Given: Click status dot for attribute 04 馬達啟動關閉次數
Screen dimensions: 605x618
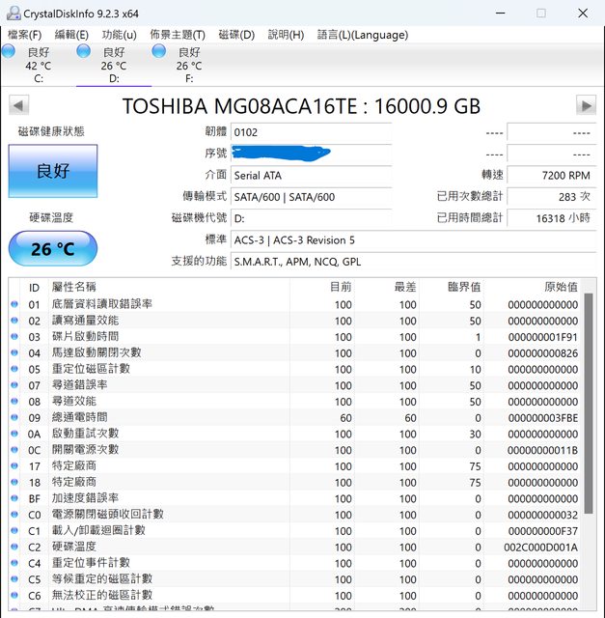Looking at the screenshot, I should (x=14, y=352).
